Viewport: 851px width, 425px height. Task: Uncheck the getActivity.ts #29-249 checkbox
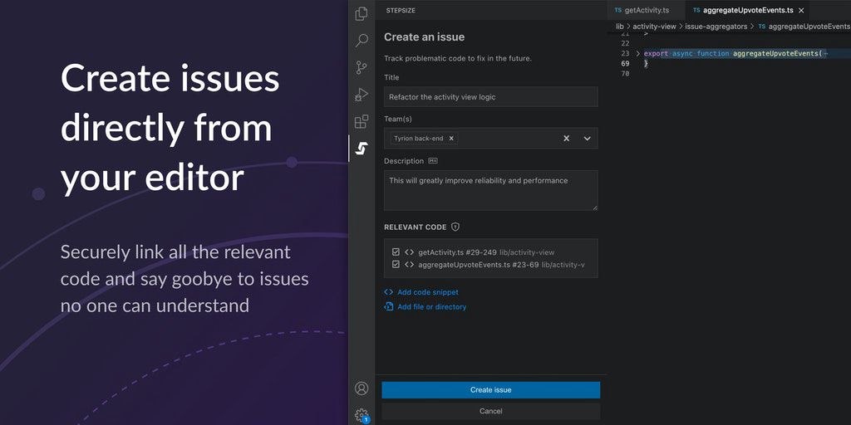click(x=396, y=252)
